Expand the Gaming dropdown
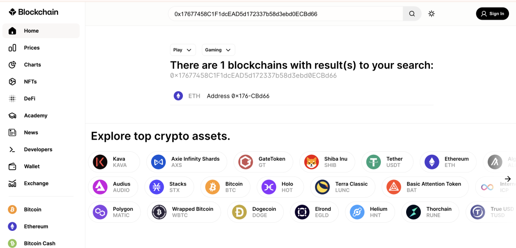This screenshot has width=516, height=248. [218, 50]
